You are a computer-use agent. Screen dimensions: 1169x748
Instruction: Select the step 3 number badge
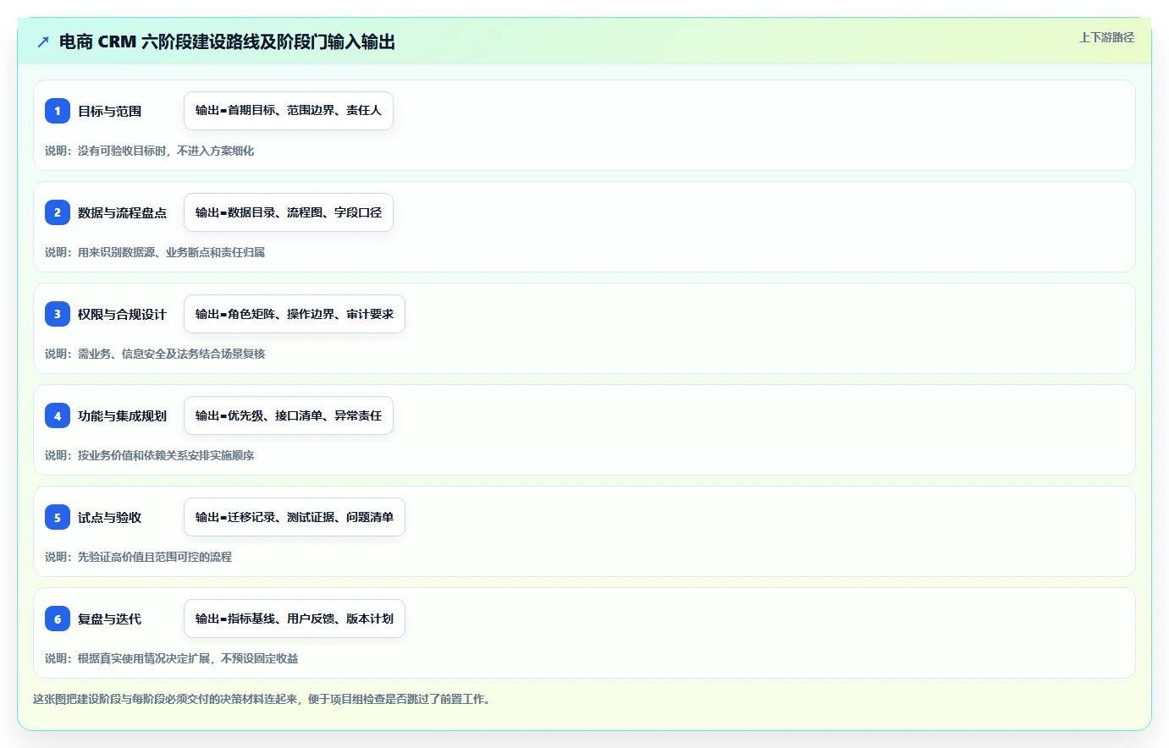[58, 314]
